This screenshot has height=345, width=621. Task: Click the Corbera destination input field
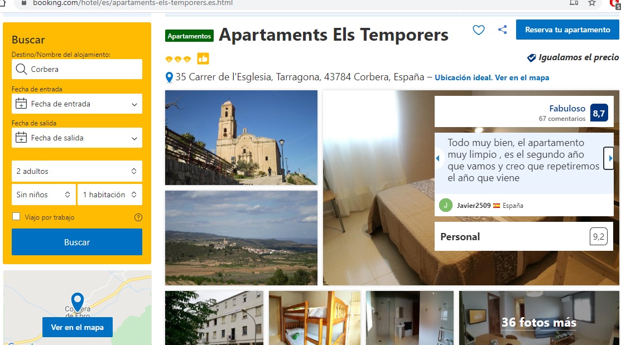[77, 69]
